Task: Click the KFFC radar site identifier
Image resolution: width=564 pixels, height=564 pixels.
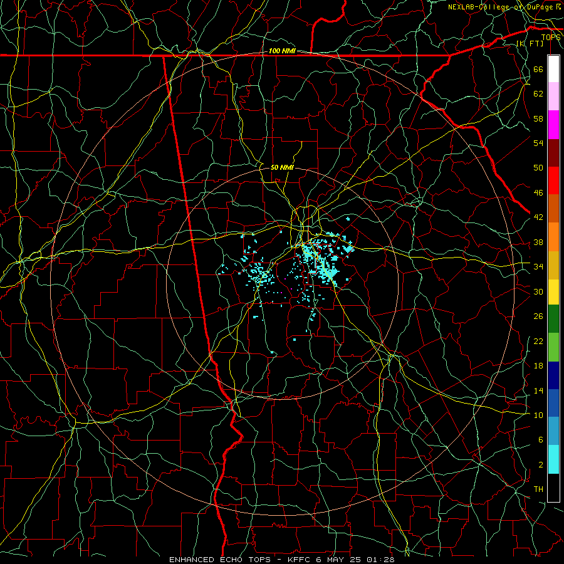Action: 300,560
